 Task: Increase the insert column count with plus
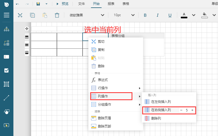[192, 110]
